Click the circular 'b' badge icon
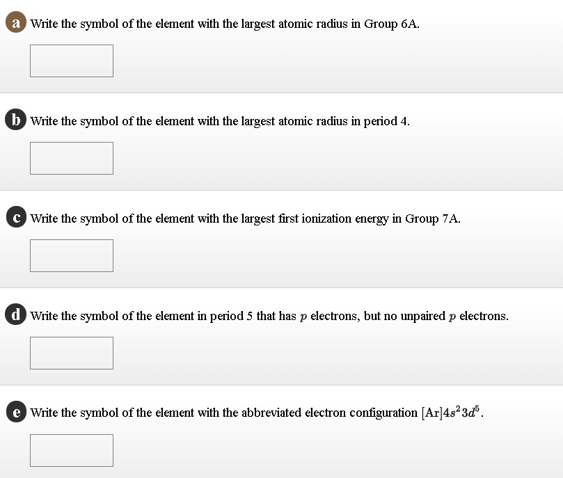 pyautogui.click(x=14, y=120)
